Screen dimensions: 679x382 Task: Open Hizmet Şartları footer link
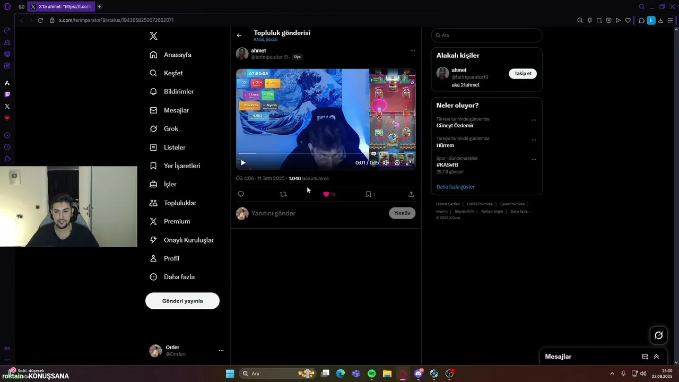click(x=448, y=204)
